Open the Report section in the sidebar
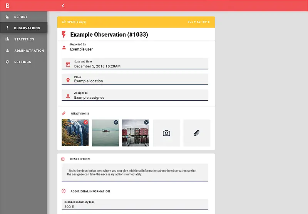 click(x=21, y=17)
